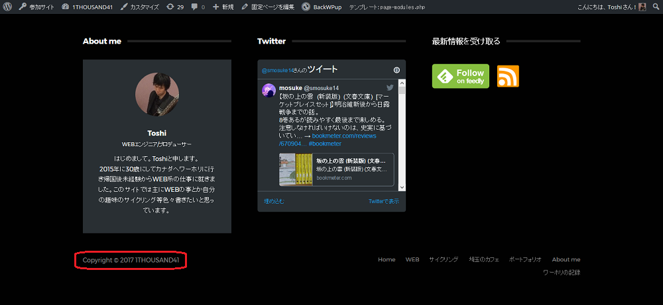Click the Home footer link
Image resolution: width=663 pixels, height=305 pixels.
[x=387, y=259]
